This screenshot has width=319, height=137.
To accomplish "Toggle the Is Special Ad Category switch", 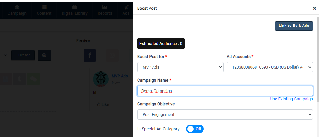I will click(195, 129).
